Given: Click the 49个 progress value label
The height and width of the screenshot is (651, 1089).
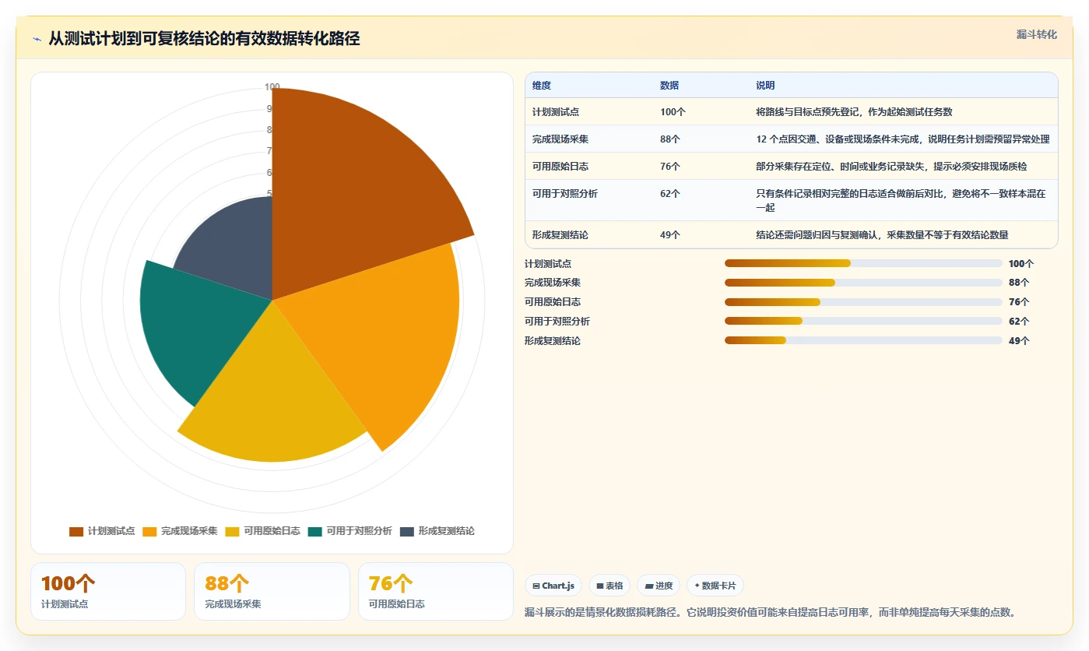Looking at the screenshot, I should point(1019,340).
